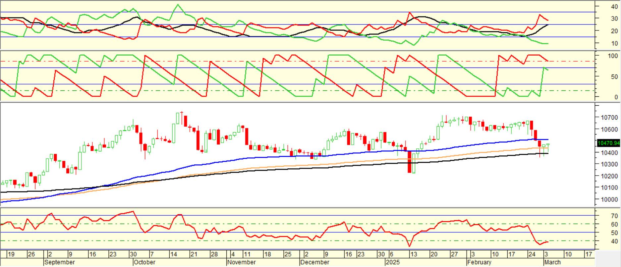Select the 21 date tick in October
This screenshot has height=267, width=621.
click(x=194, y=254)
